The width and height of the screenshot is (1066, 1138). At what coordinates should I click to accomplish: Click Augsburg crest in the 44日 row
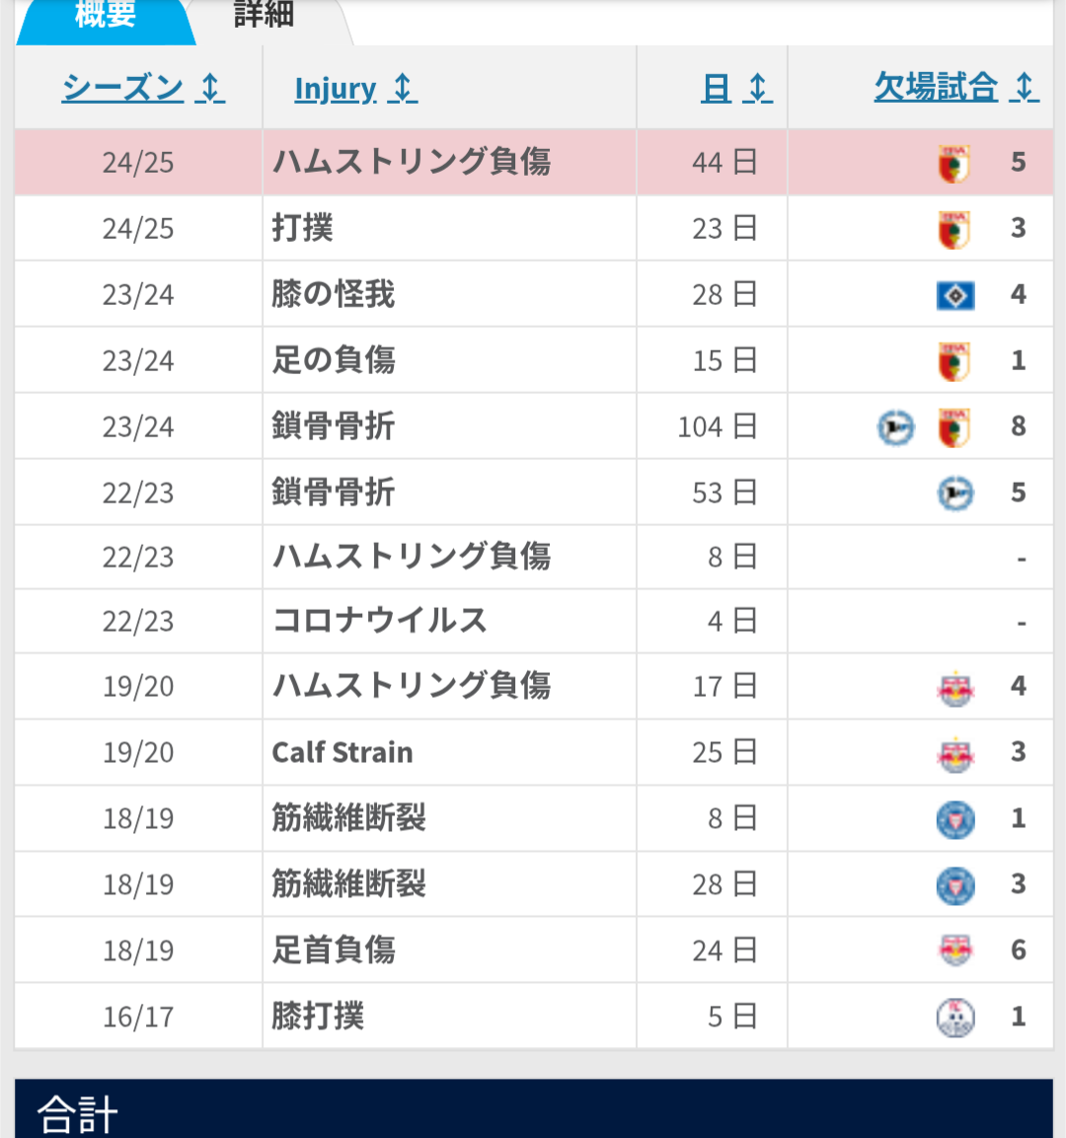click(x=953, y=163)
